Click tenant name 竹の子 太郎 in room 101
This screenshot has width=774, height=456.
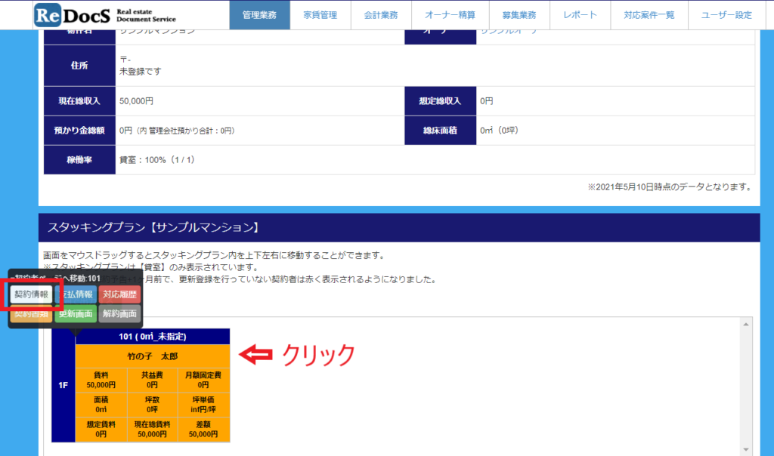[x=152, y=356]
